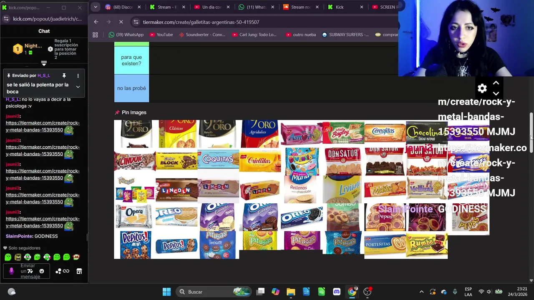Go back in the browser

96,22
